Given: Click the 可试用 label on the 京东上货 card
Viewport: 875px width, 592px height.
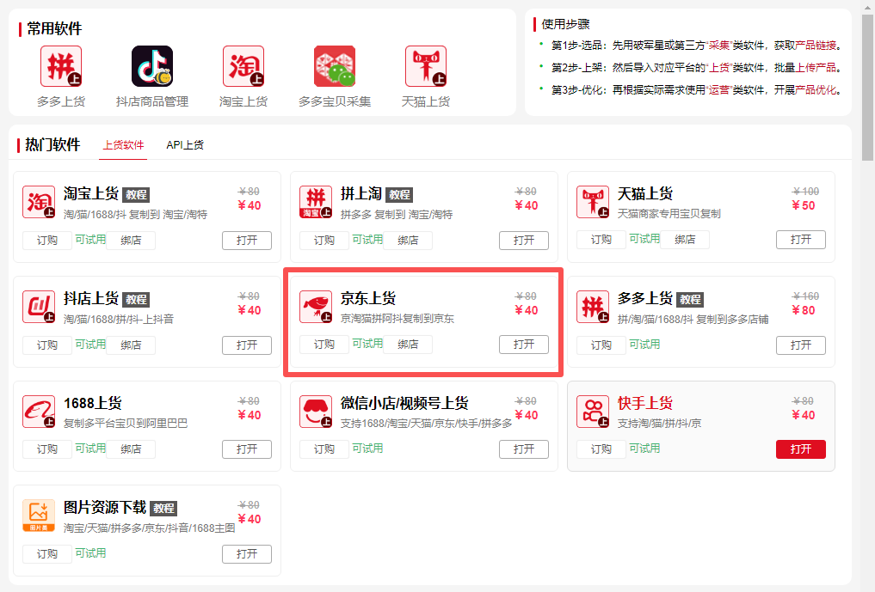Looking at the screenshot, I should 367,344.
